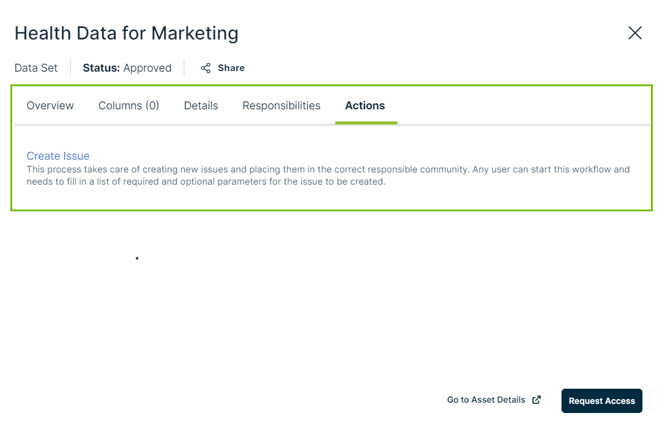668x430 pixels.
Task: Click the Create Issue description paragraph
Action: pyautogui.click(x=328, y=176)
